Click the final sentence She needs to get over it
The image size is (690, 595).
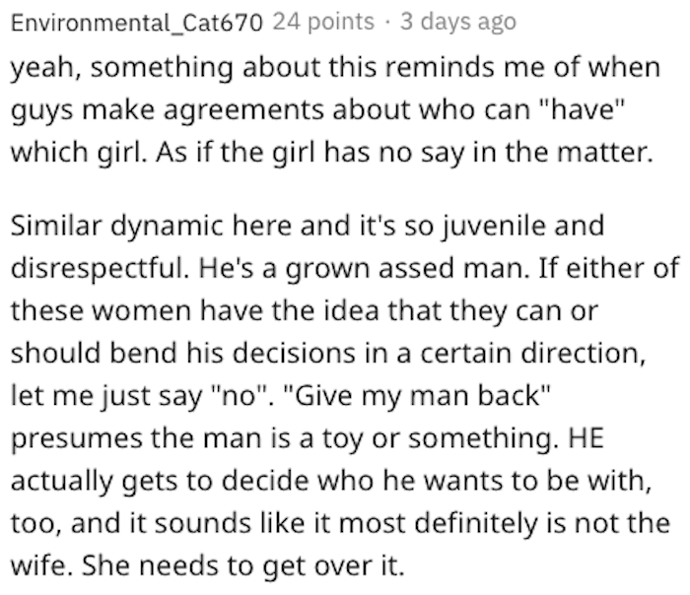(242, 565)
